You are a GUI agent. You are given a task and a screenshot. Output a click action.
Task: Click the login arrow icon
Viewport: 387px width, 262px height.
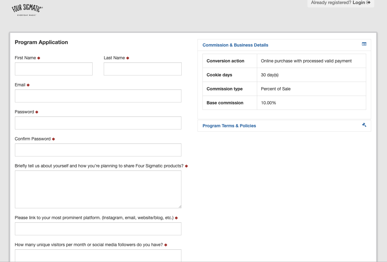tap(368, 2)
